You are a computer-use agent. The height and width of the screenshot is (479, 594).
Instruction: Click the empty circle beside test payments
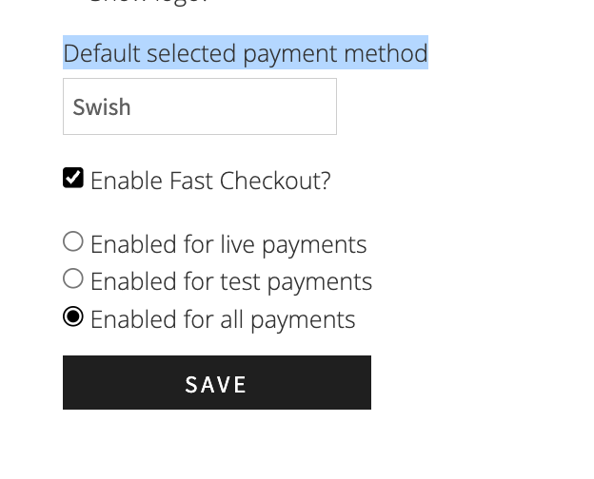click(x=73, y=278)
